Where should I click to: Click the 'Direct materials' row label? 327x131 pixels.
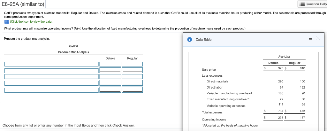pyautogui.click(x=217, y=81)
